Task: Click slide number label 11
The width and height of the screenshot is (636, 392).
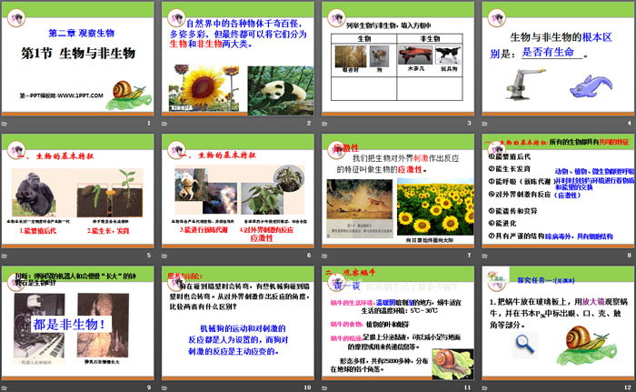Action: [468, 387]
